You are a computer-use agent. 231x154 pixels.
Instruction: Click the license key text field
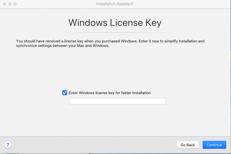click(x=117, y=101)
